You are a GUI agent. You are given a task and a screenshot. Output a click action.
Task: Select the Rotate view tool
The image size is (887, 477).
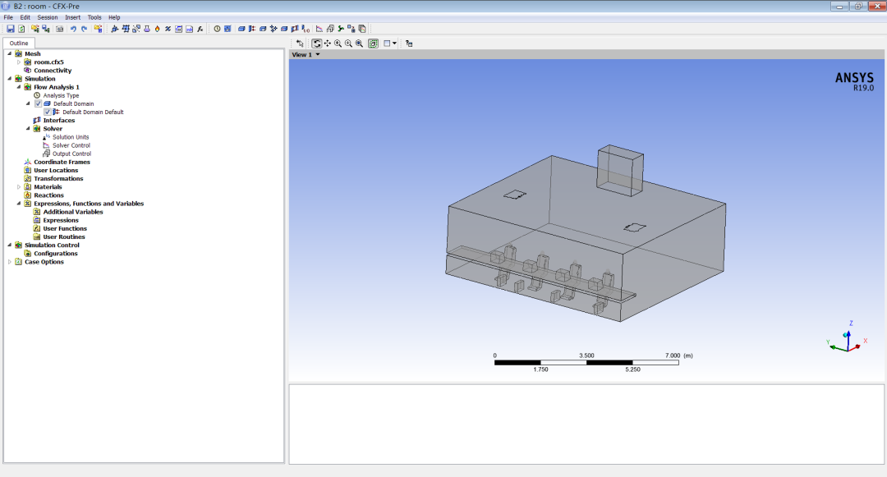click(317, 44)
